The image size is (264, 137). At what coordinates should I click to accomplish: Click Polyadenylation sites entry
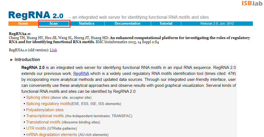click(45, 110)
